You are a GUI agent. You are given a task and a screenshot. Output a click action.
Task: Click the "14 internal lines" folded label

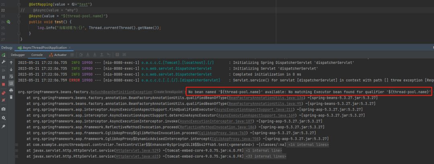tap(308, 145)
